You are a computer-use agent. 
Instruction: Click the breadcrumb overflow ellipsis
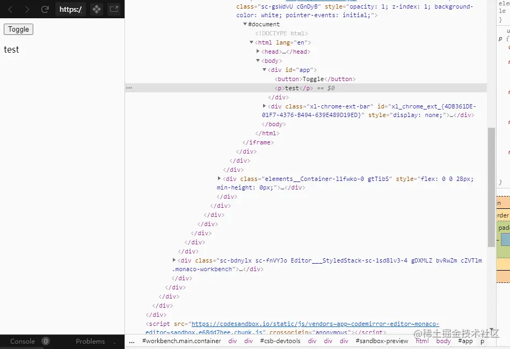132,341
